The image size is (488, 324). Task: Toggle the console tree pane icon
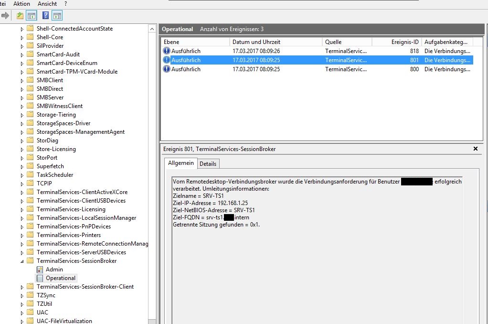tap(32, 16)
